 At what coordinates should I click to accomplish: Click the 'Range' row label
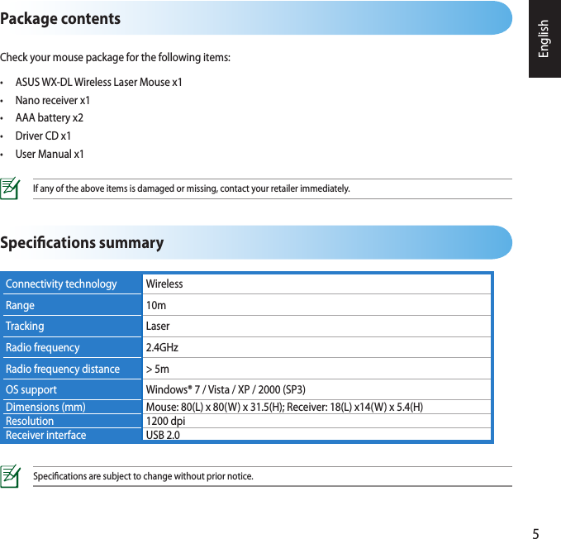point(20,306)
